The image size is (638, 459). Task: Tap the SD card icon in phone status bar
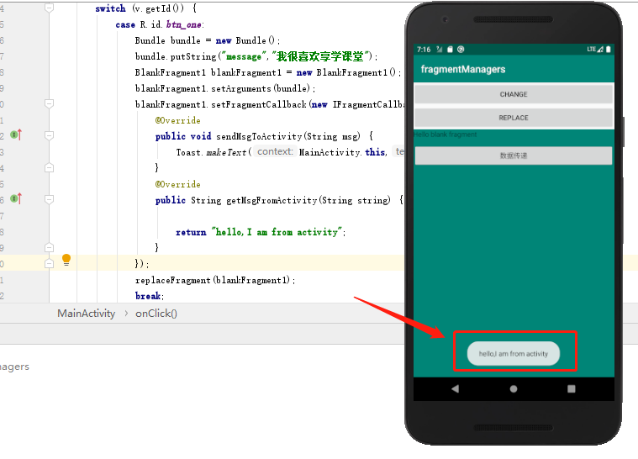tap(450, 50)
